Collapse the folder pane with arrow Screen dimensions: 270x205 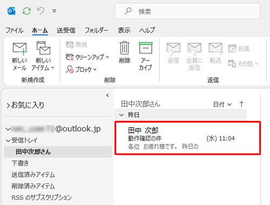point(107,95)
